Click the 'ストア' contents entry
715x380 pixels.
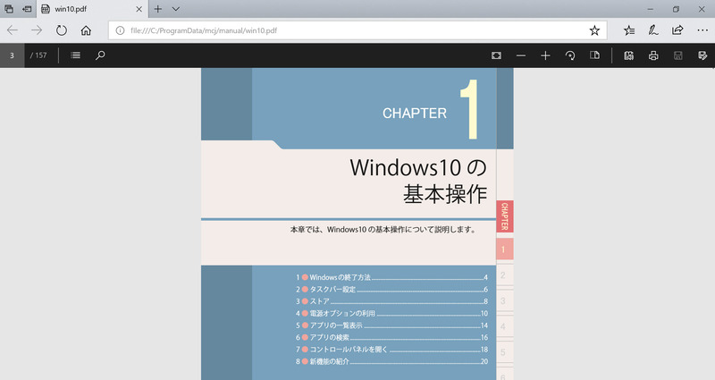click(391, 301)
